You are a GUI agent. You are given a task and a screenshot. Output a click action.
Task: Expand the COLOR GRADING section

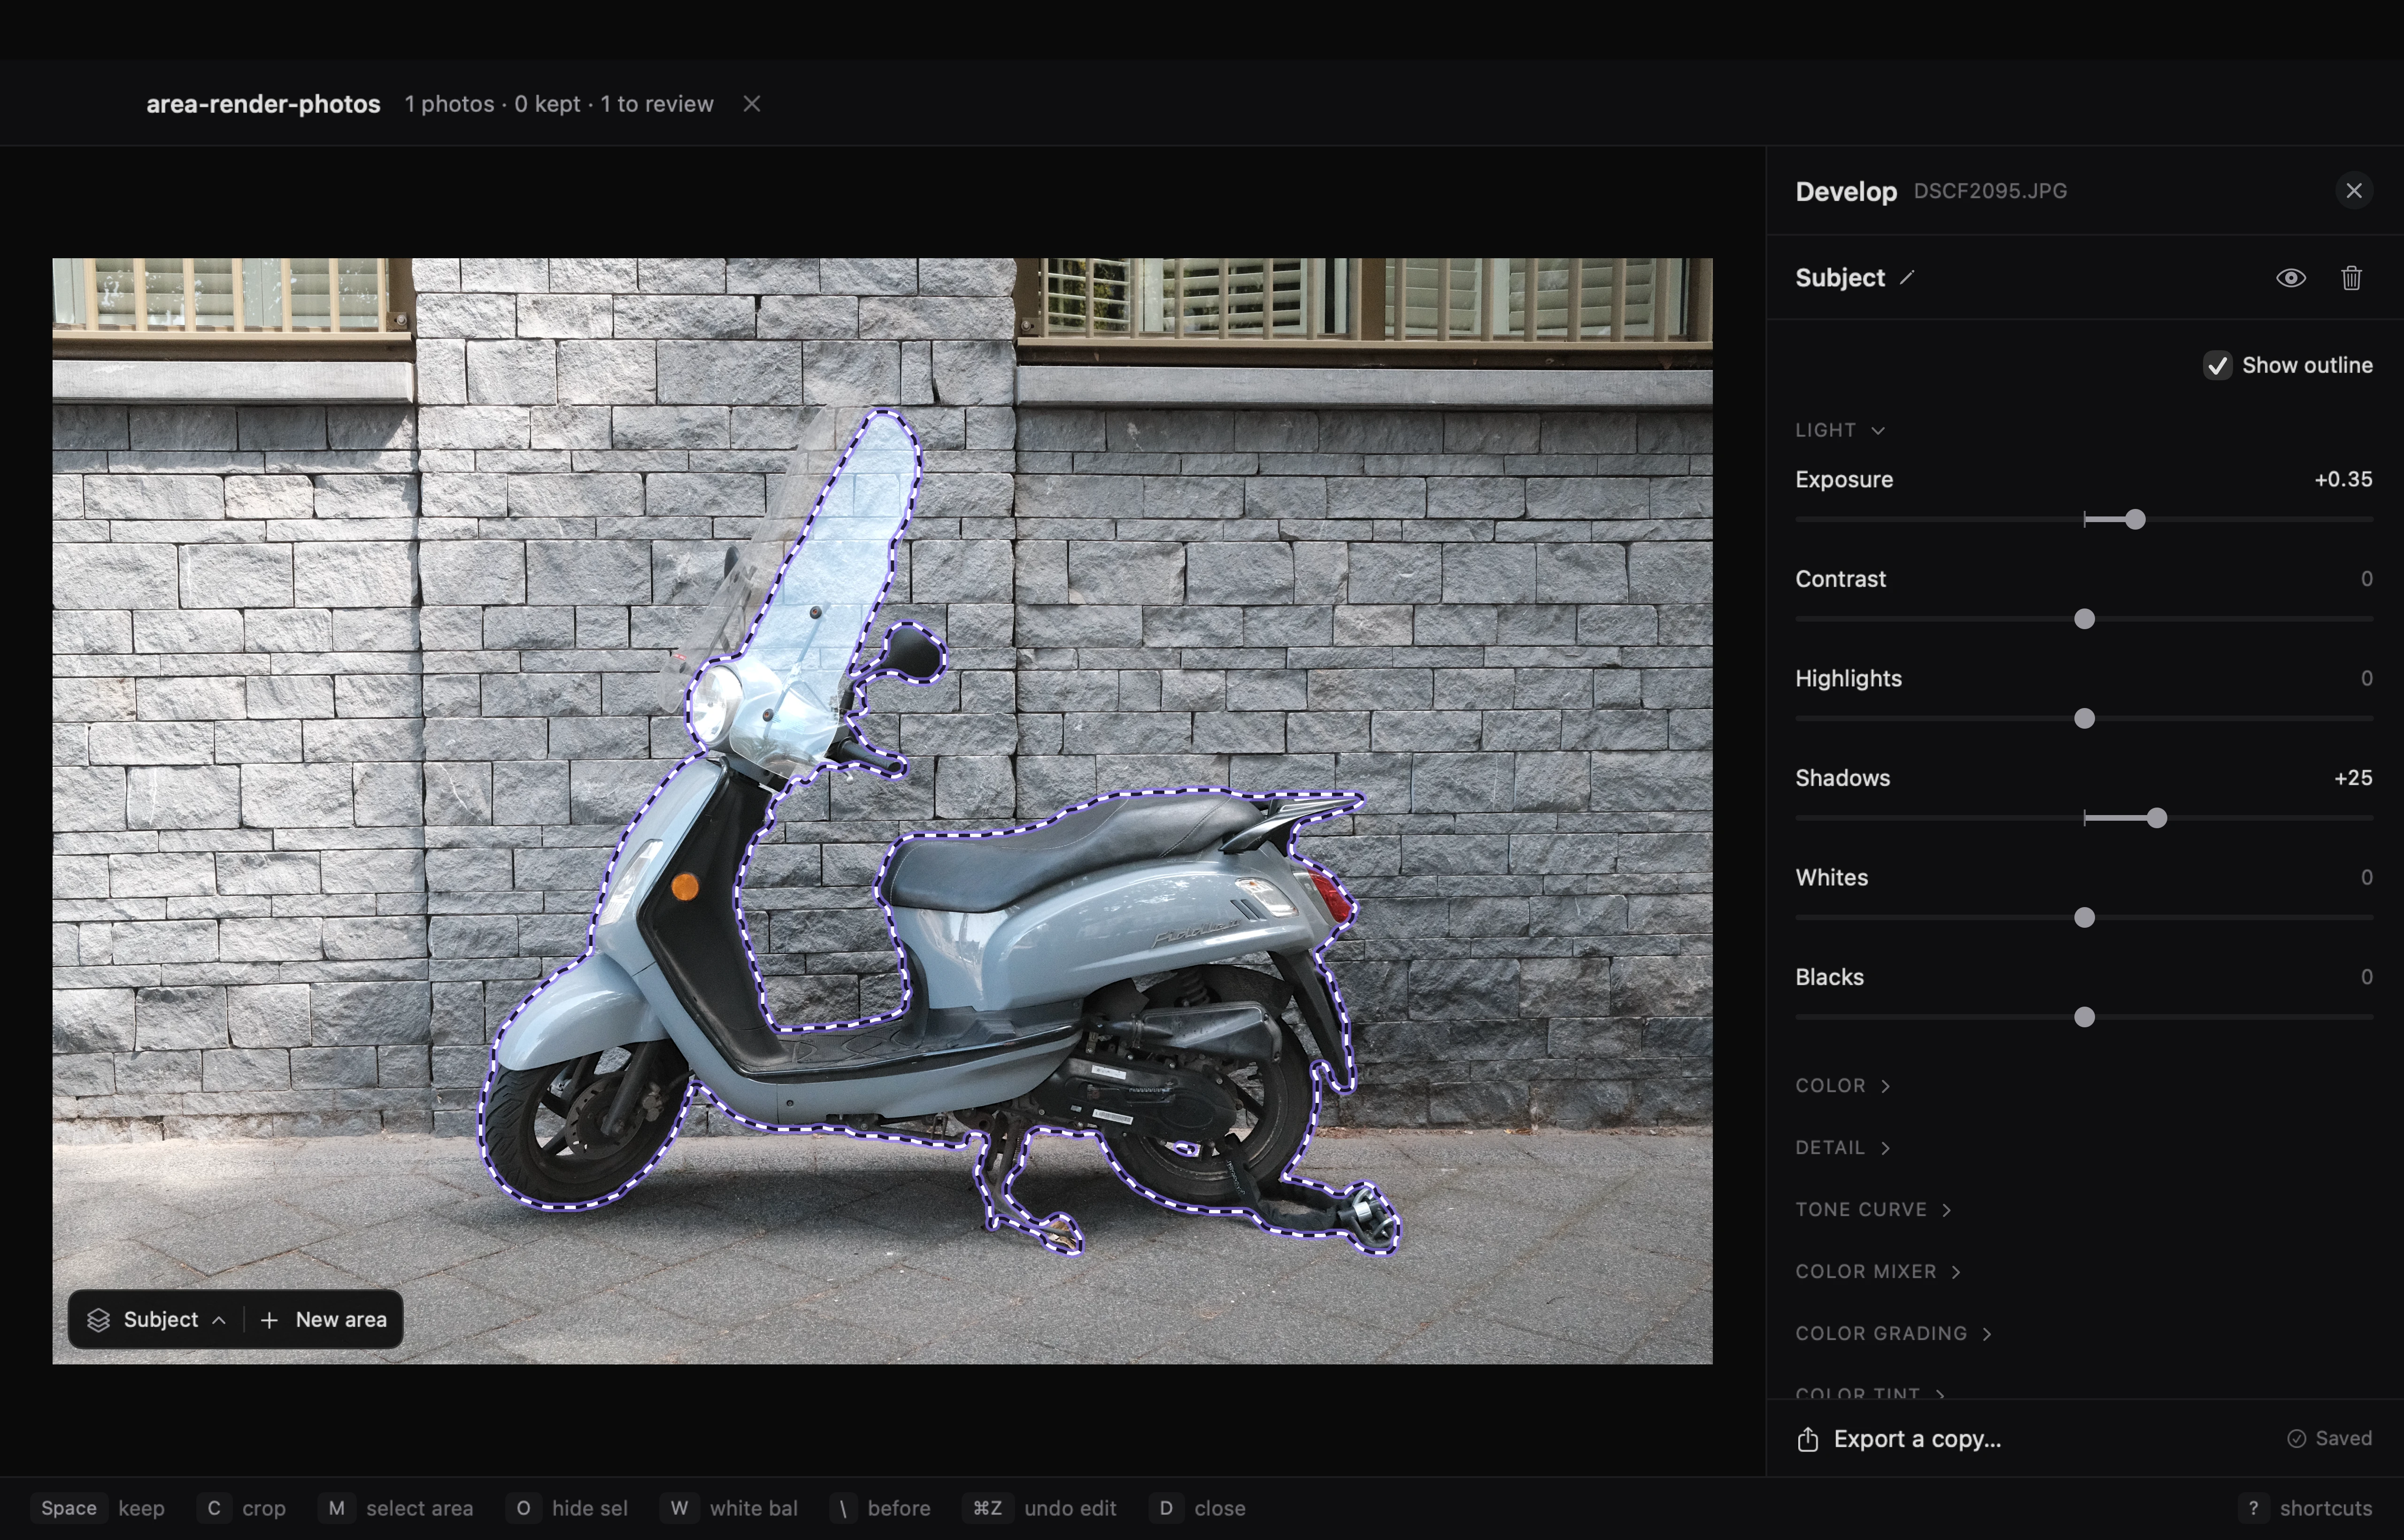pyautogui.click(x=1893, y=1334)
